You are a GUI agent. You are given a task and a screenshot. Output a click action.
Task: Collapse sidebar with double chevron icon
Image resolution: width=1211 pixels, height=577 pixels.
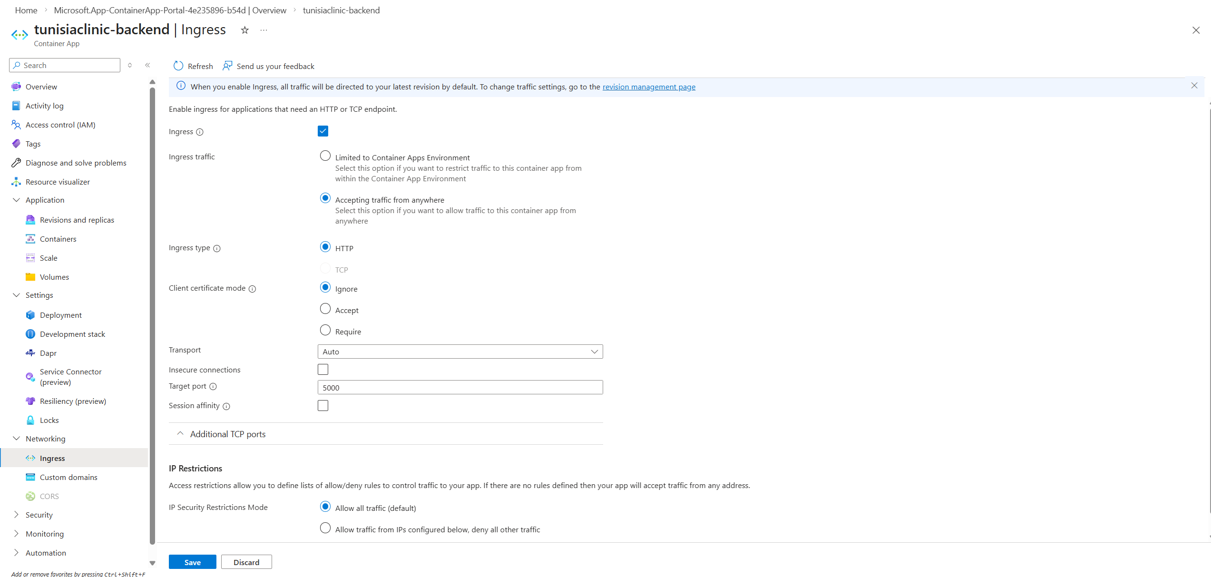tap(147, 65)
